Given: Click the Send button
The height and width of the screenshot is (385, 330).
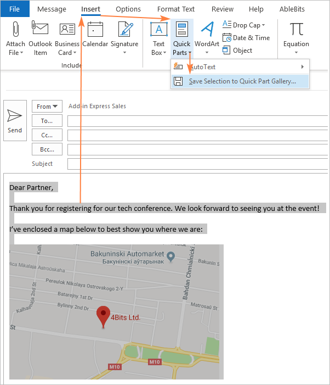Looking at the screenshot, I should point(15,120).
